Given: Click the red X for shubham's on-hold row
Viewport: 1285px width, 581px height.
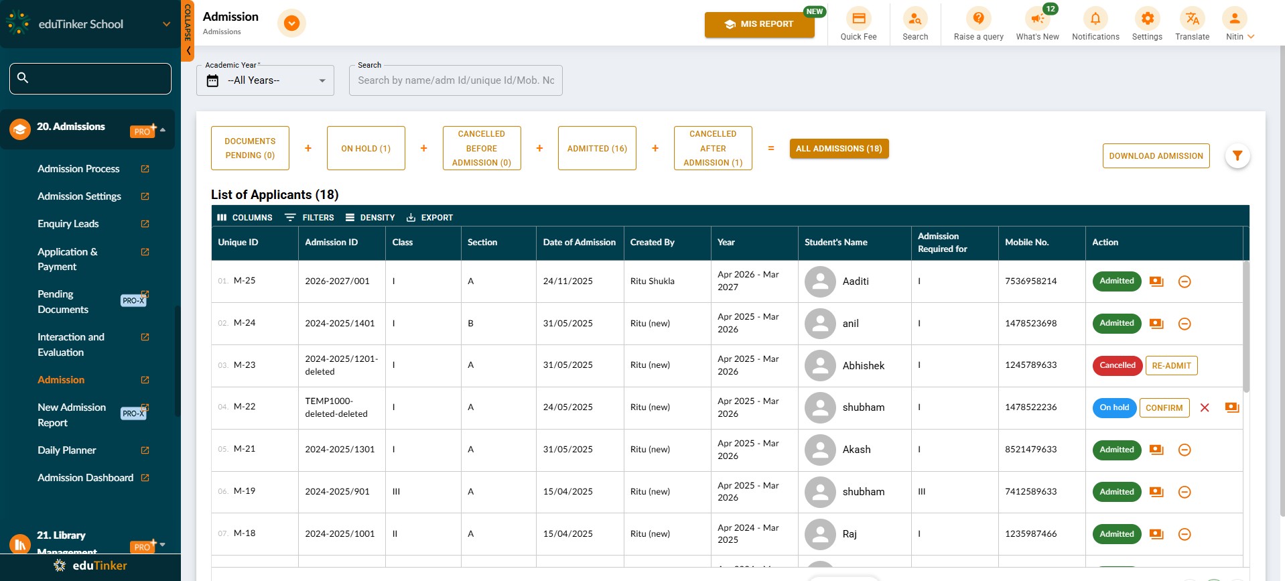Looking at the screenshot, I should pyautogui.click(x=1204, y=407).
